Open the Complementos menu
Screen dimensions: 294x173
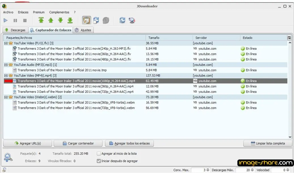point(59,12)
